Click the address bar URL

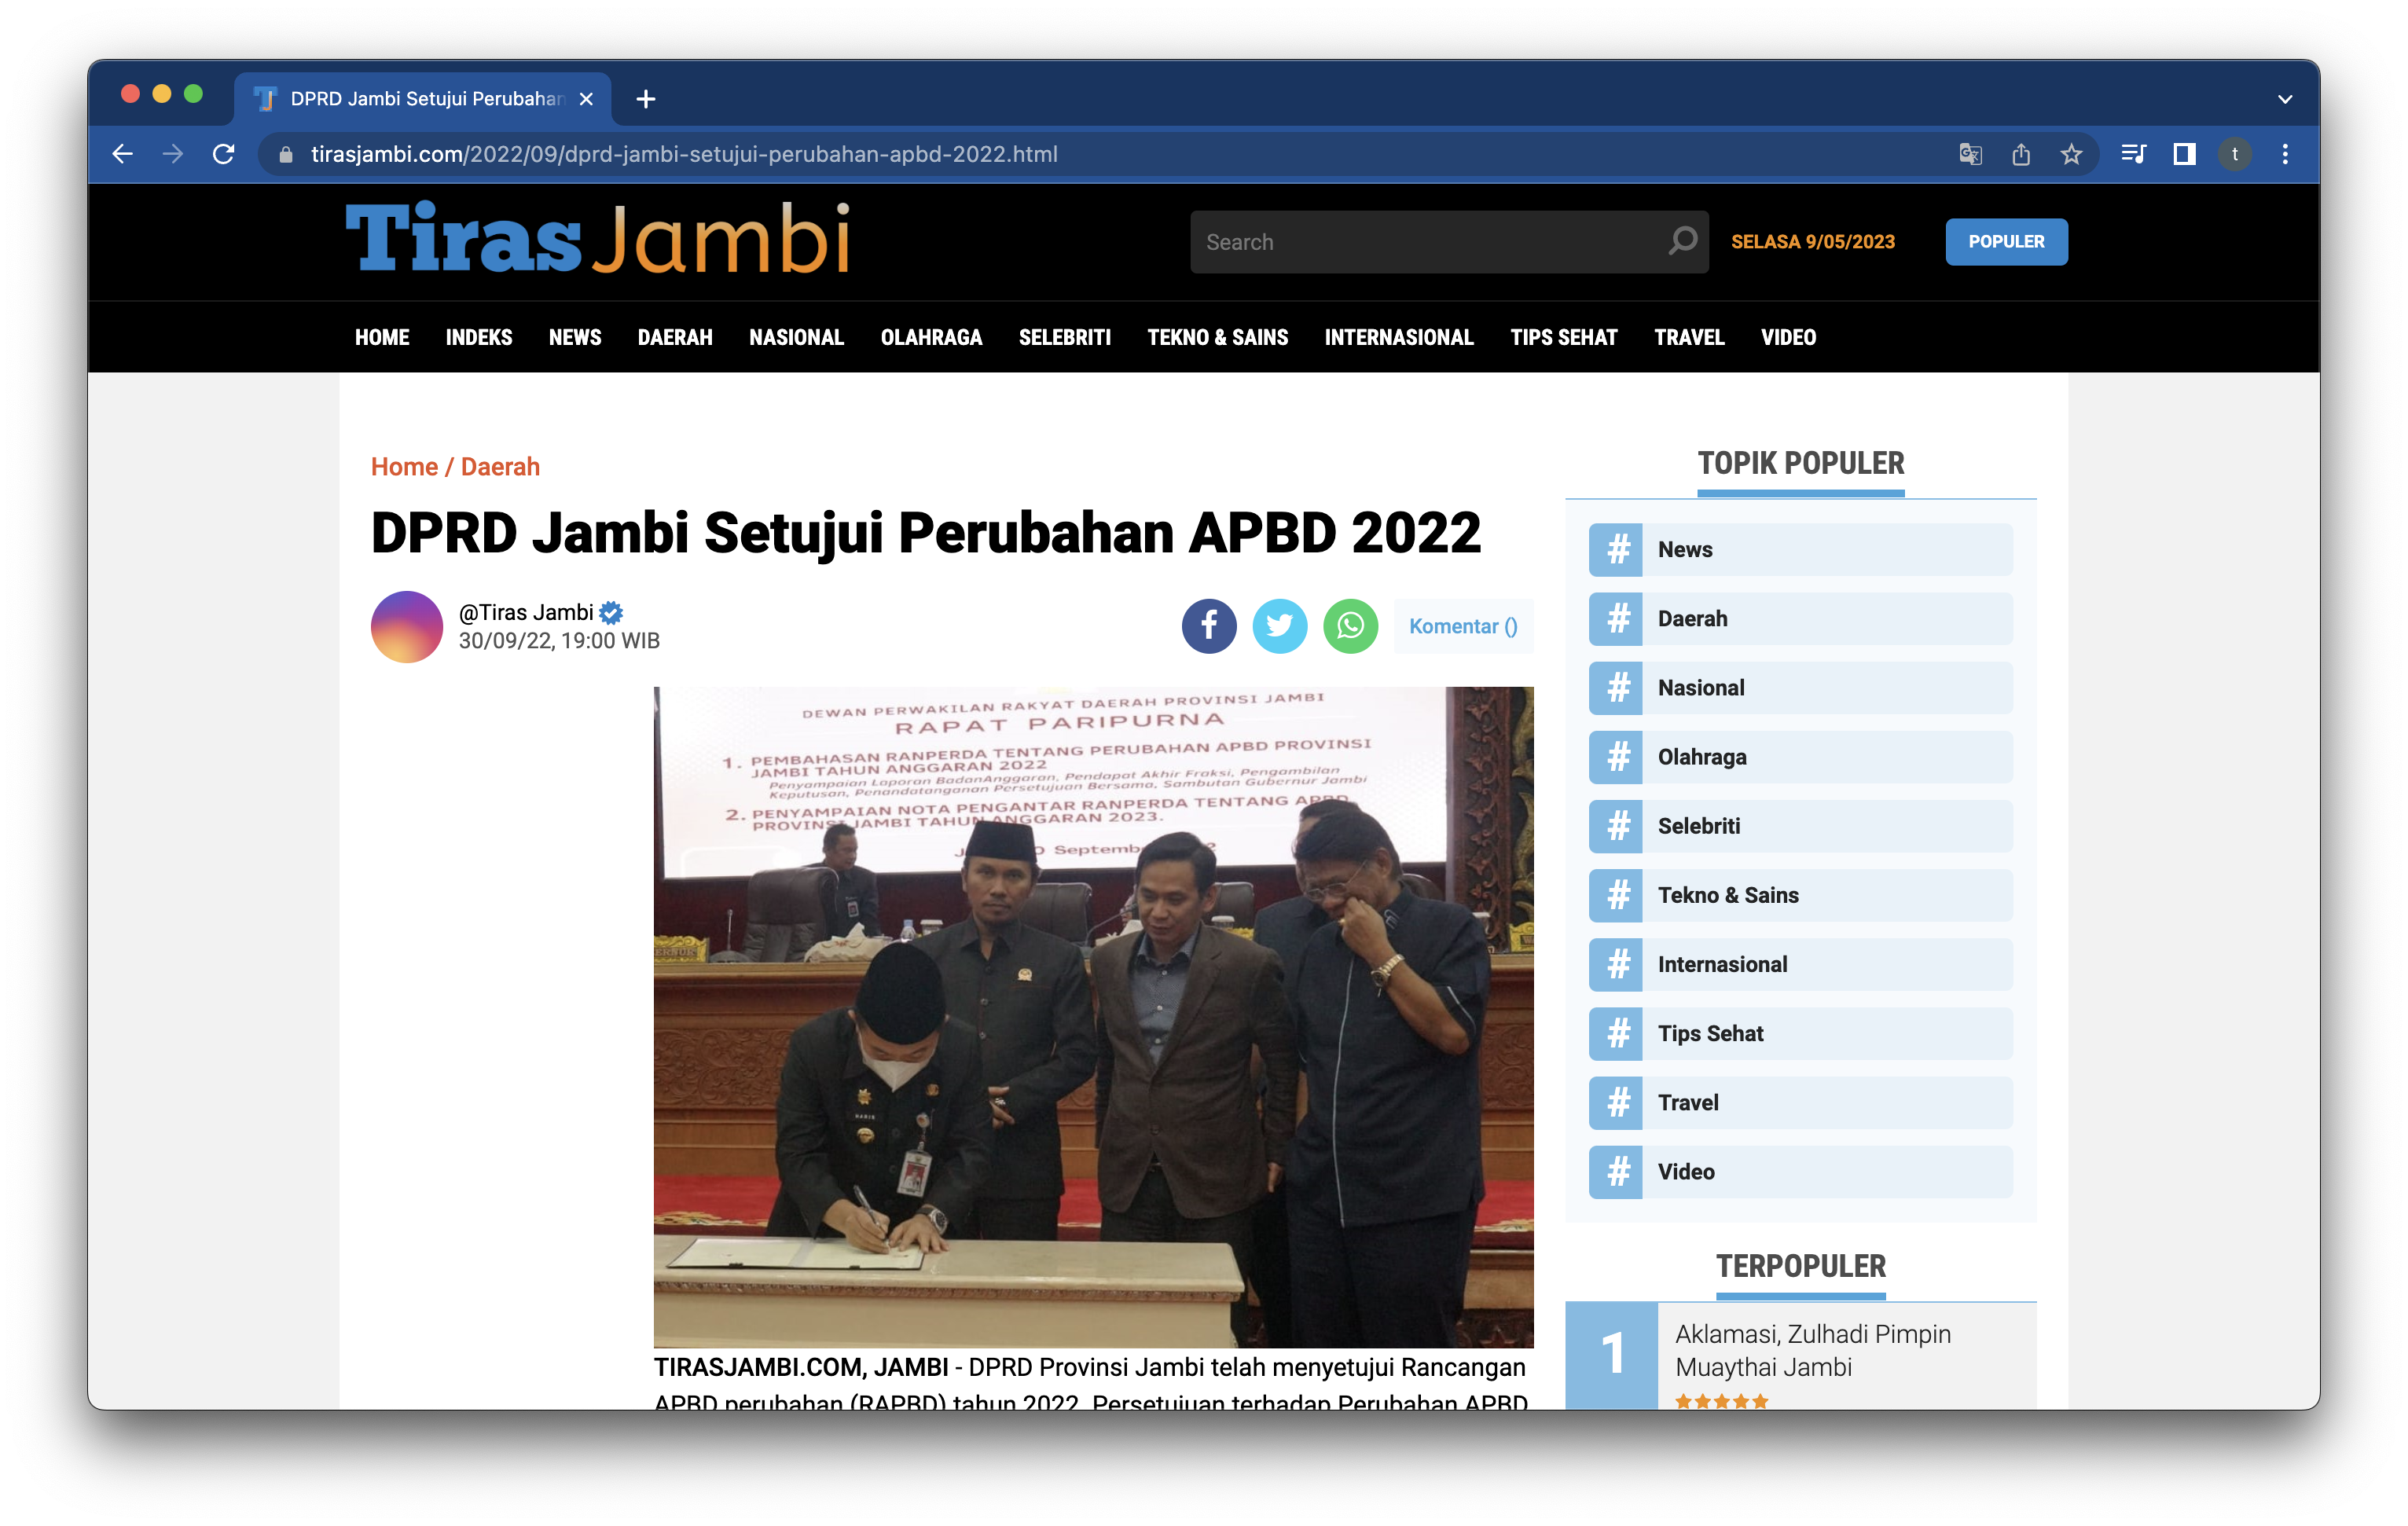tap(684, 154)
